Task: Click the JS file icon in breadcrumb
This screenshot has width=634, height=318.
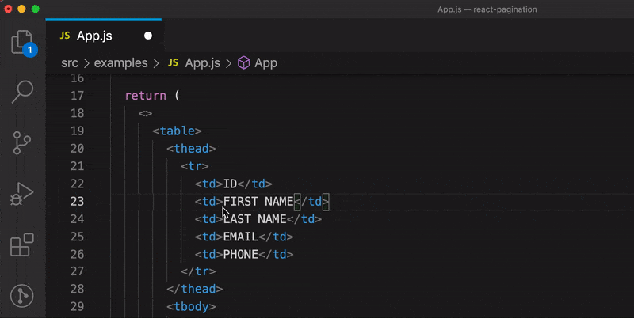Action: click(173, 63)
